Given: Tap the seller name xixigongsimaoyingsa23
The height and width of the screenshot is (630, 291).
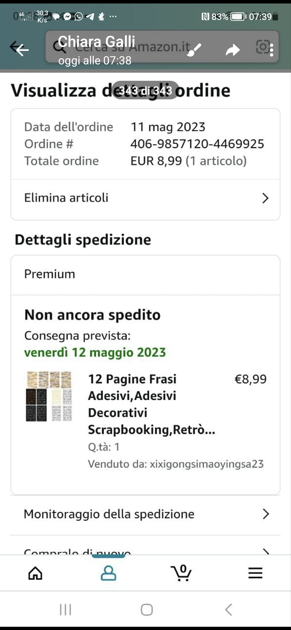Looking at the screenshot, I should (x=206, y=464).
